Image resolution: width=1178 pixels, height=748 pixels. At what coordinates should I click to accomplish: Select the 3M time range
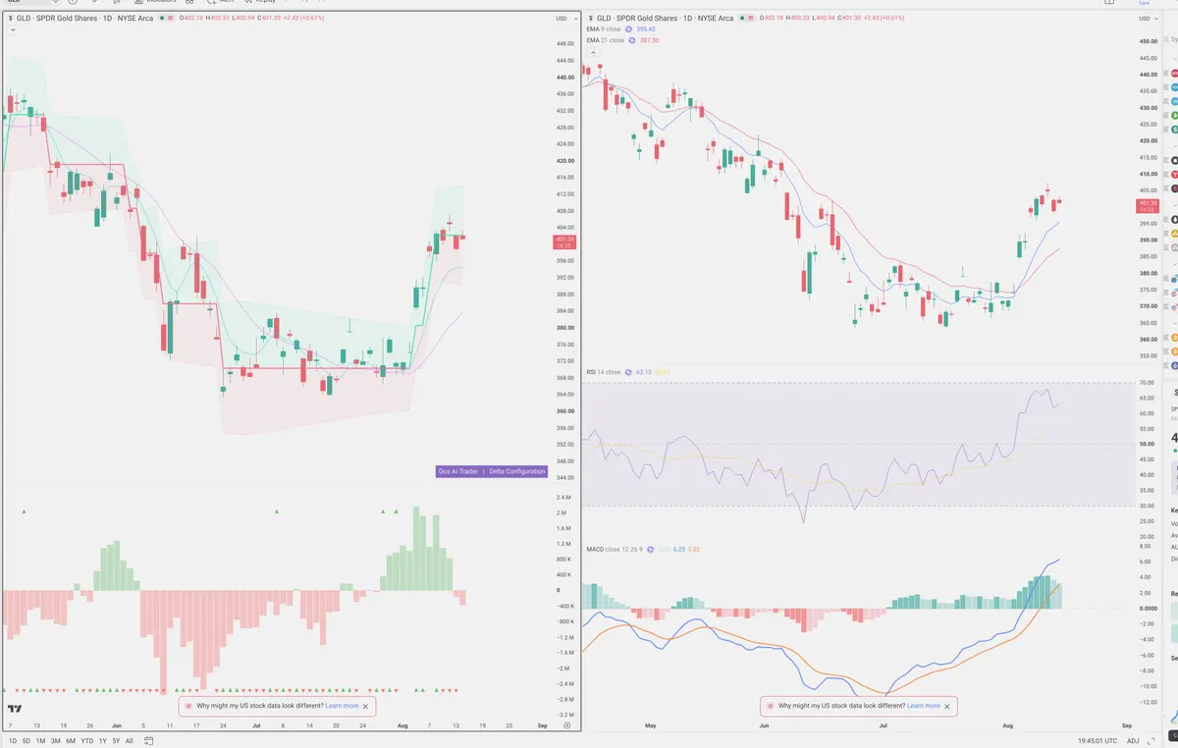[55, 741]
